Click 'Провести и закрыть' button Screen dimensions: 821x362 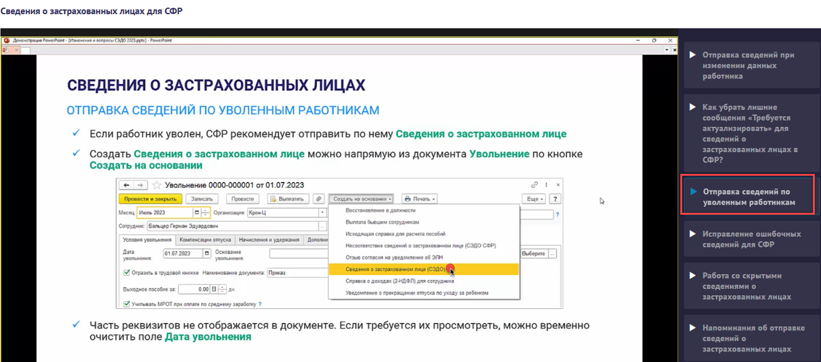(x=150, y=199)
